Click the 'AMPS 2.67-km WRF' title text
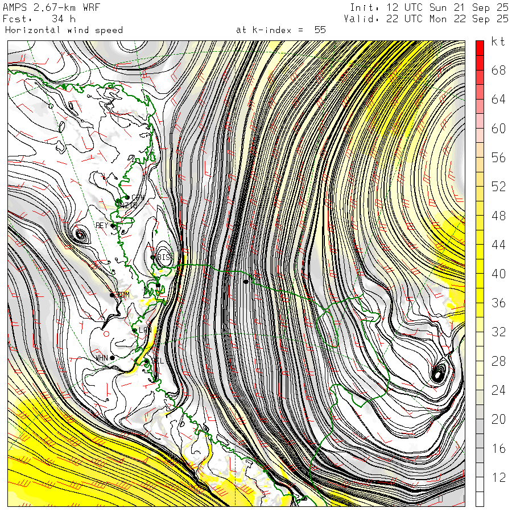 pyautogui.click(x=51, y=7)
